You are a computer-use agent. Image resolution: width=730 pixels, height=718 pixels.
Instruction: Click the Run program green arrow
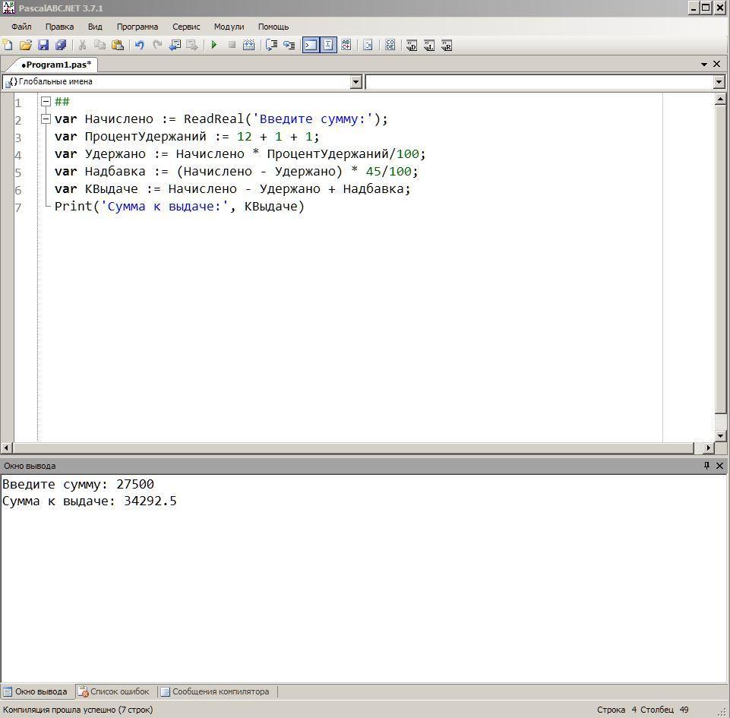tap(214, 46)
